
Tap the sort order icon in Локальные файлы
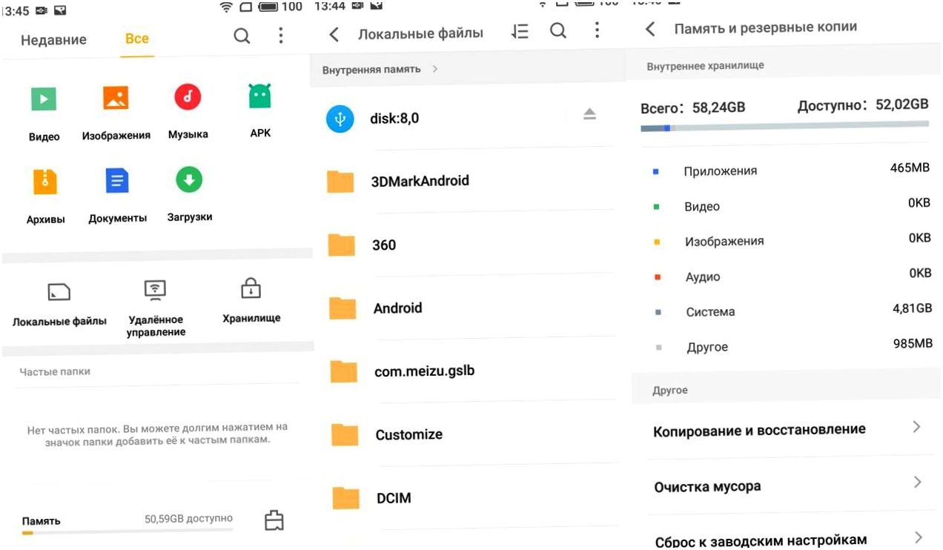[520, 31]
